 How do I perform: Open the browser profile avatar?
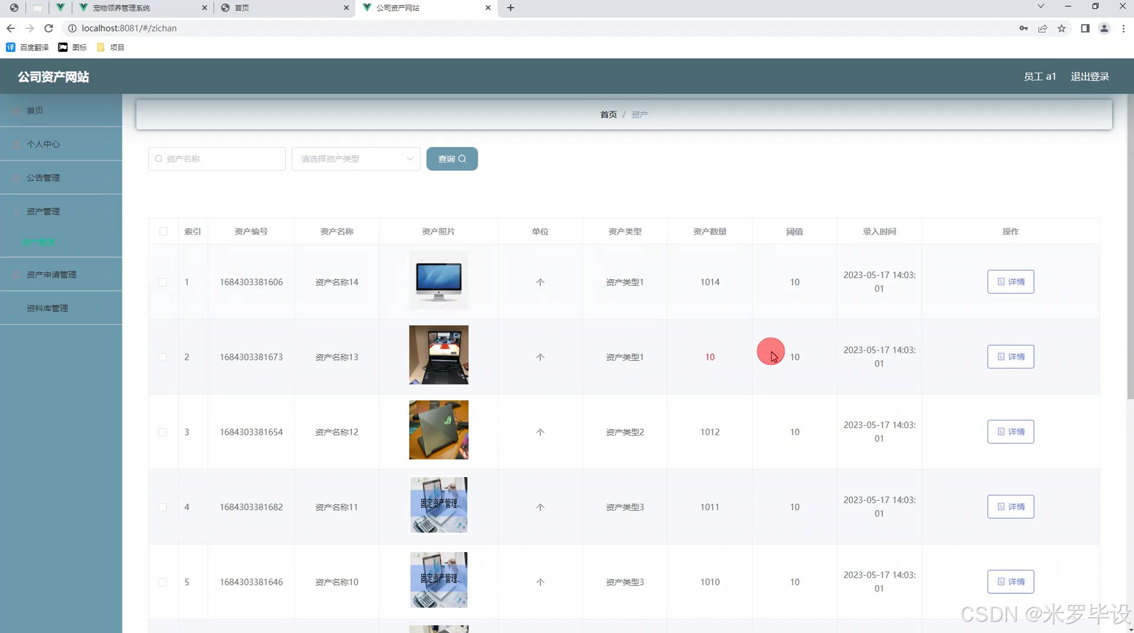[1104, 28]
